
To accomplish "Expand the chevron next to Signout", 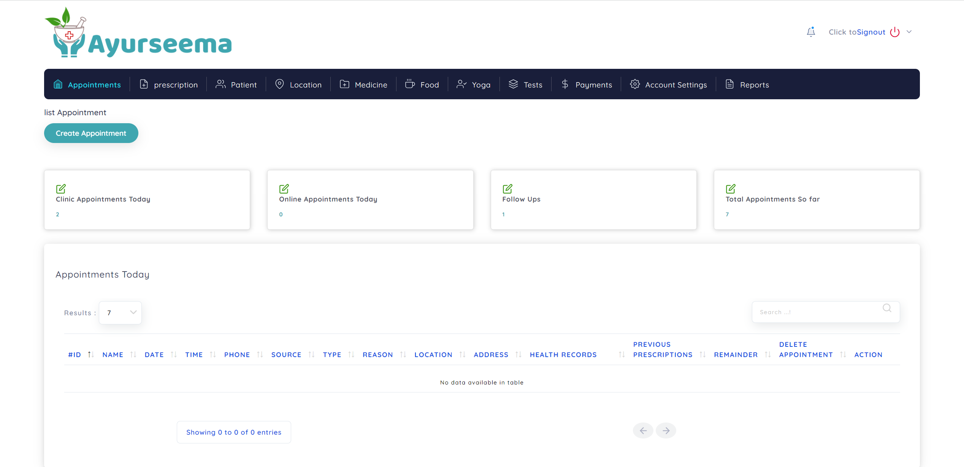I will click(x=909, y=32).
